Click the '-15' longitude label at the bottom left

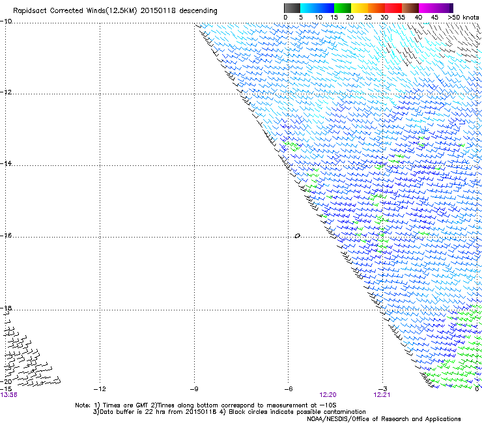point(6,389)
